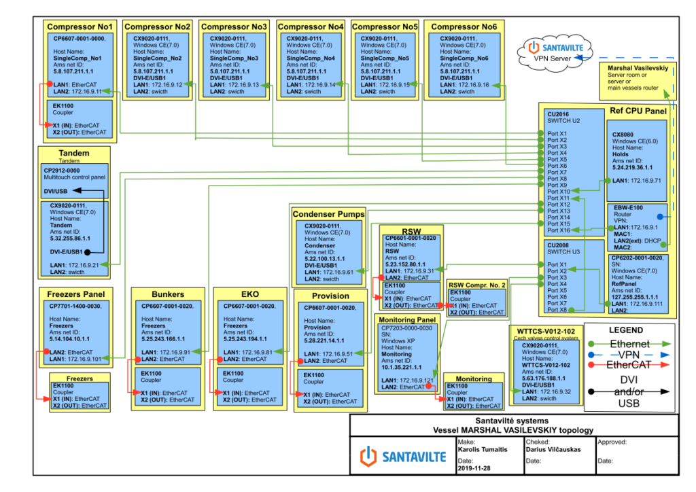Click the Compressor No5 title
The width and height of the screenshot is (696, 492).
[x=385, y=27]
